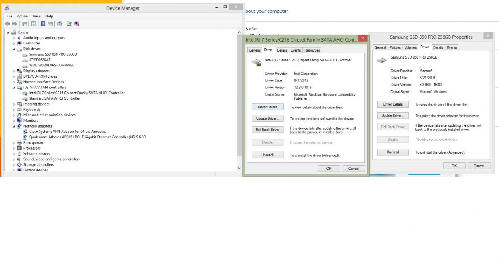Click the Forward arrow in Device Manager toolbar

pos(15,24)
